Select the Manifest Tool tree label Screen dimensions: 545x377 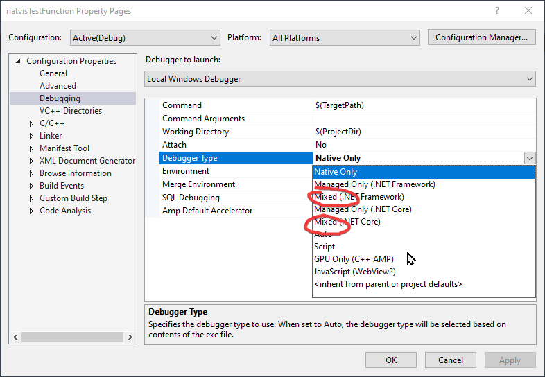coord(64,148)
